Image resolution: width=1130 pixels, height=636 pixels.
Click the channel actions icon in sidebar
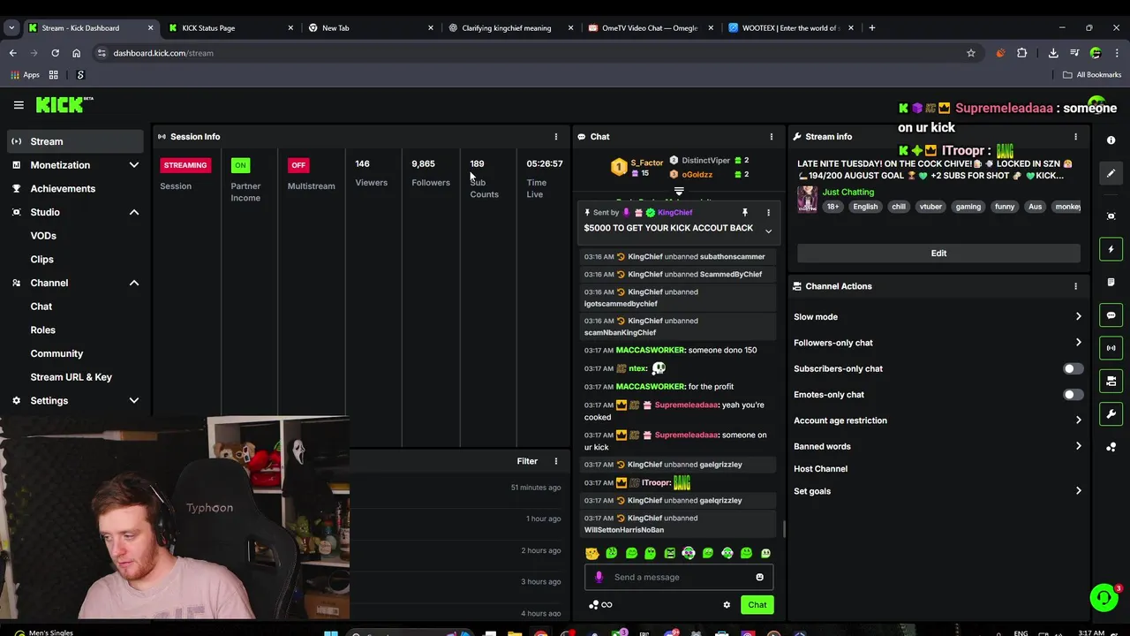click(x=1111, y=381)
